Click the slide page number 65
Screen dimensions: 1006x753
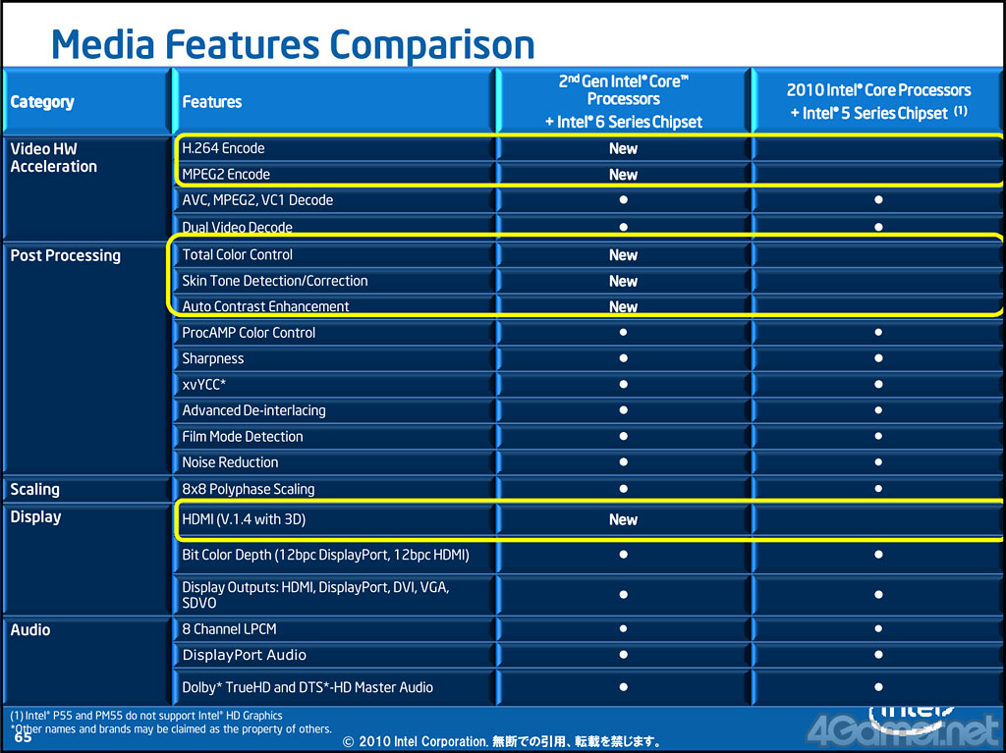[23, 738]
